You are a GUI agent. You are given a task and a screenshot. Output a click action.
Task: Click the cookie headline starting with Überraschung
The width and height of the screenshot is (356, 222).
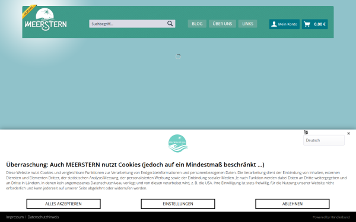pos(135,165)
